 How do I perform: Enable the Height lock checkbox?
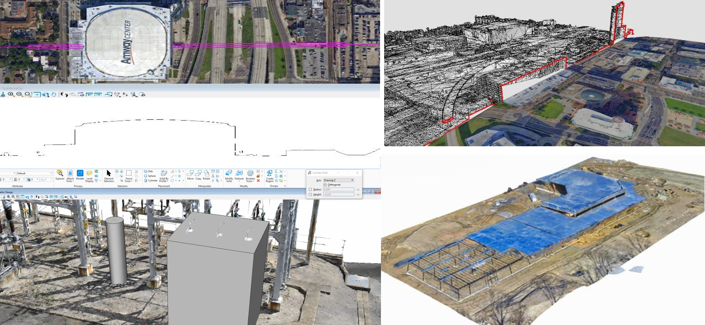point(310,195)
